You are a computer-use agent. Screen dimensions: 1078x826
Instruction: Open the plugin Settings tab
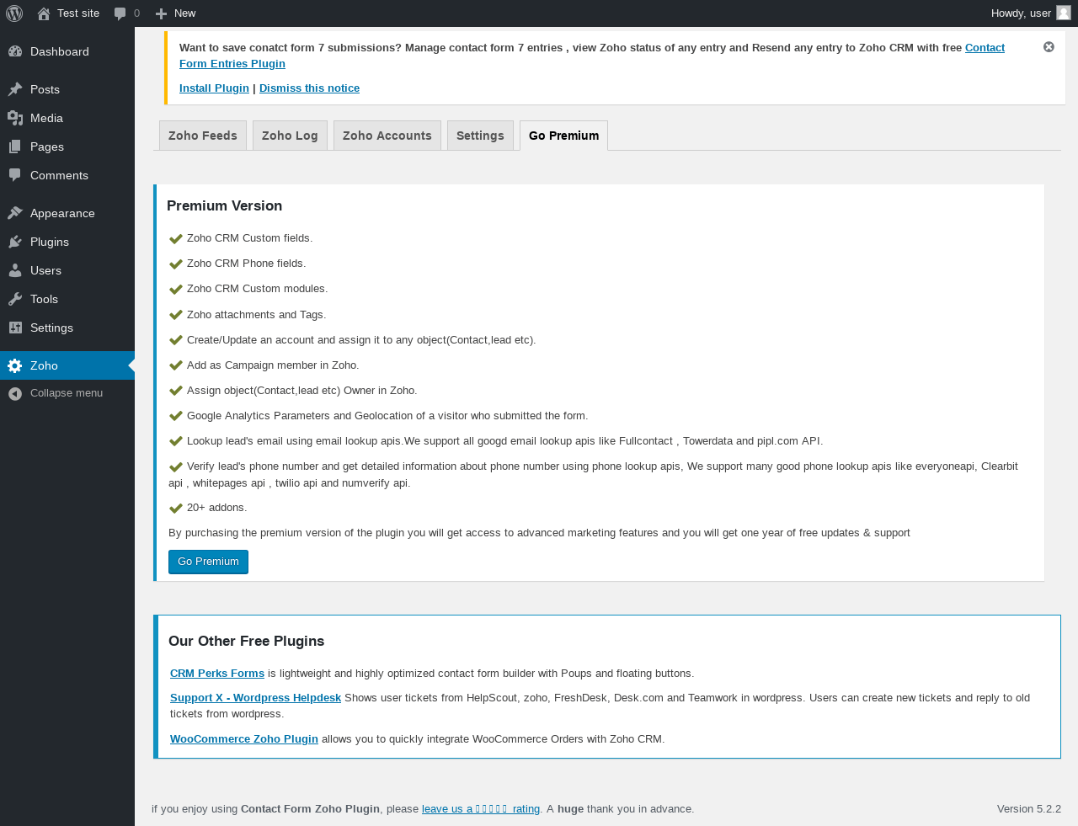click(x=480, y=136)
